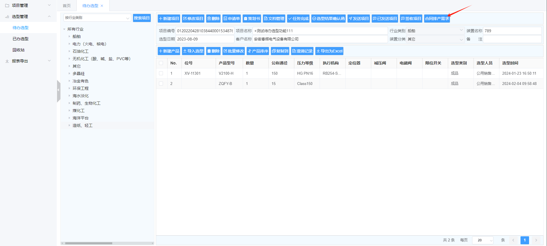Check the row for XV-11301

(161, 73)
